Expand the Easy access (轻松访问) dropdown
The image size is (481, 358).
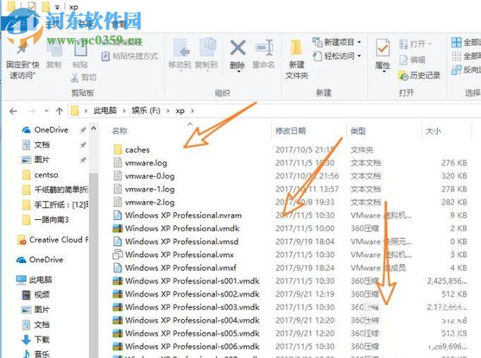tap(359, 56)
